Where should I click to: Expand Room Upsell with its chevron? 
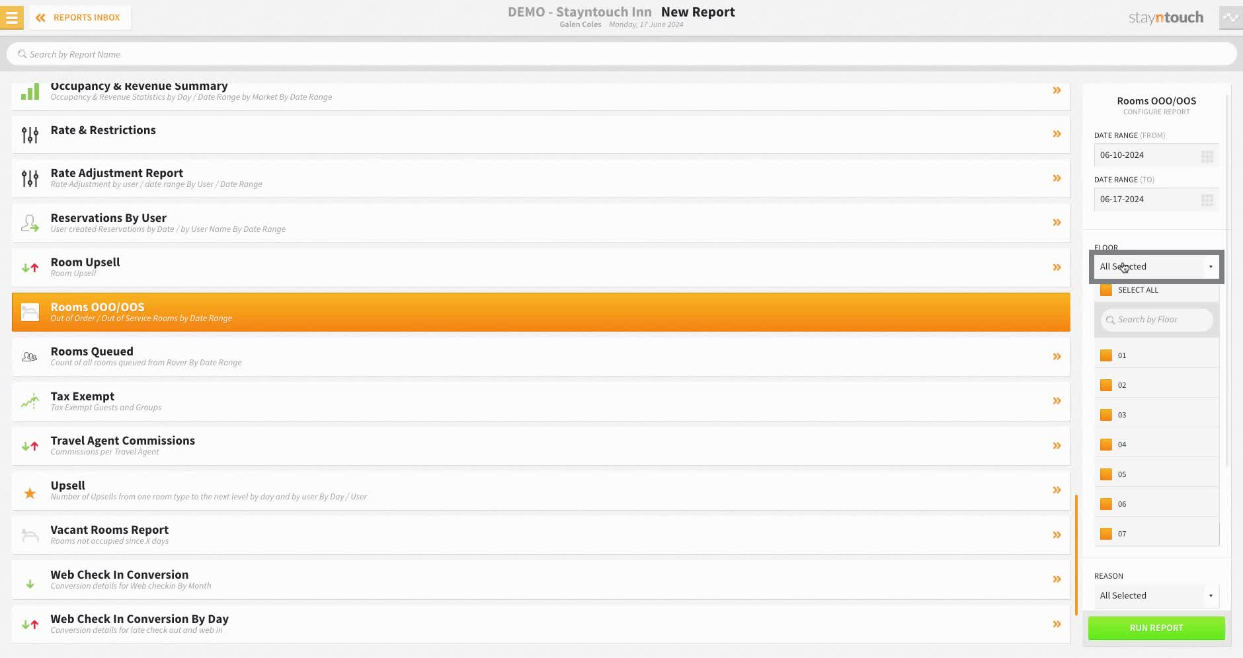1057,268
